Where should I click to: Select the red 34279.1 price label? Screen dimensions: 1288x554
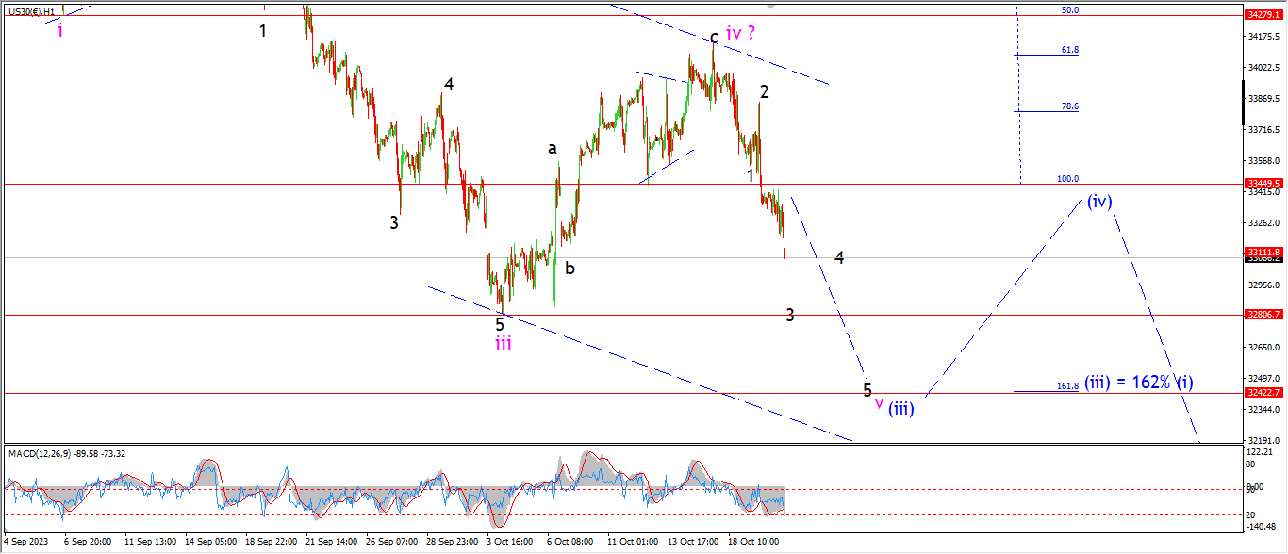tap(1263, 15)
